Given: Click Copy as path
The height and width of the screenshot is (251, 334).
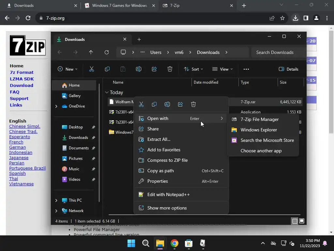Looking at the screenshot, I should [x=181, y=171].
